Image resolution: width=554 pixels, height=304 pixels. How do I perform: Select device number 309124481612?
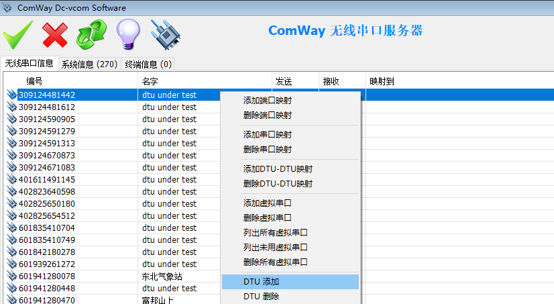click(x=47, y=107)
